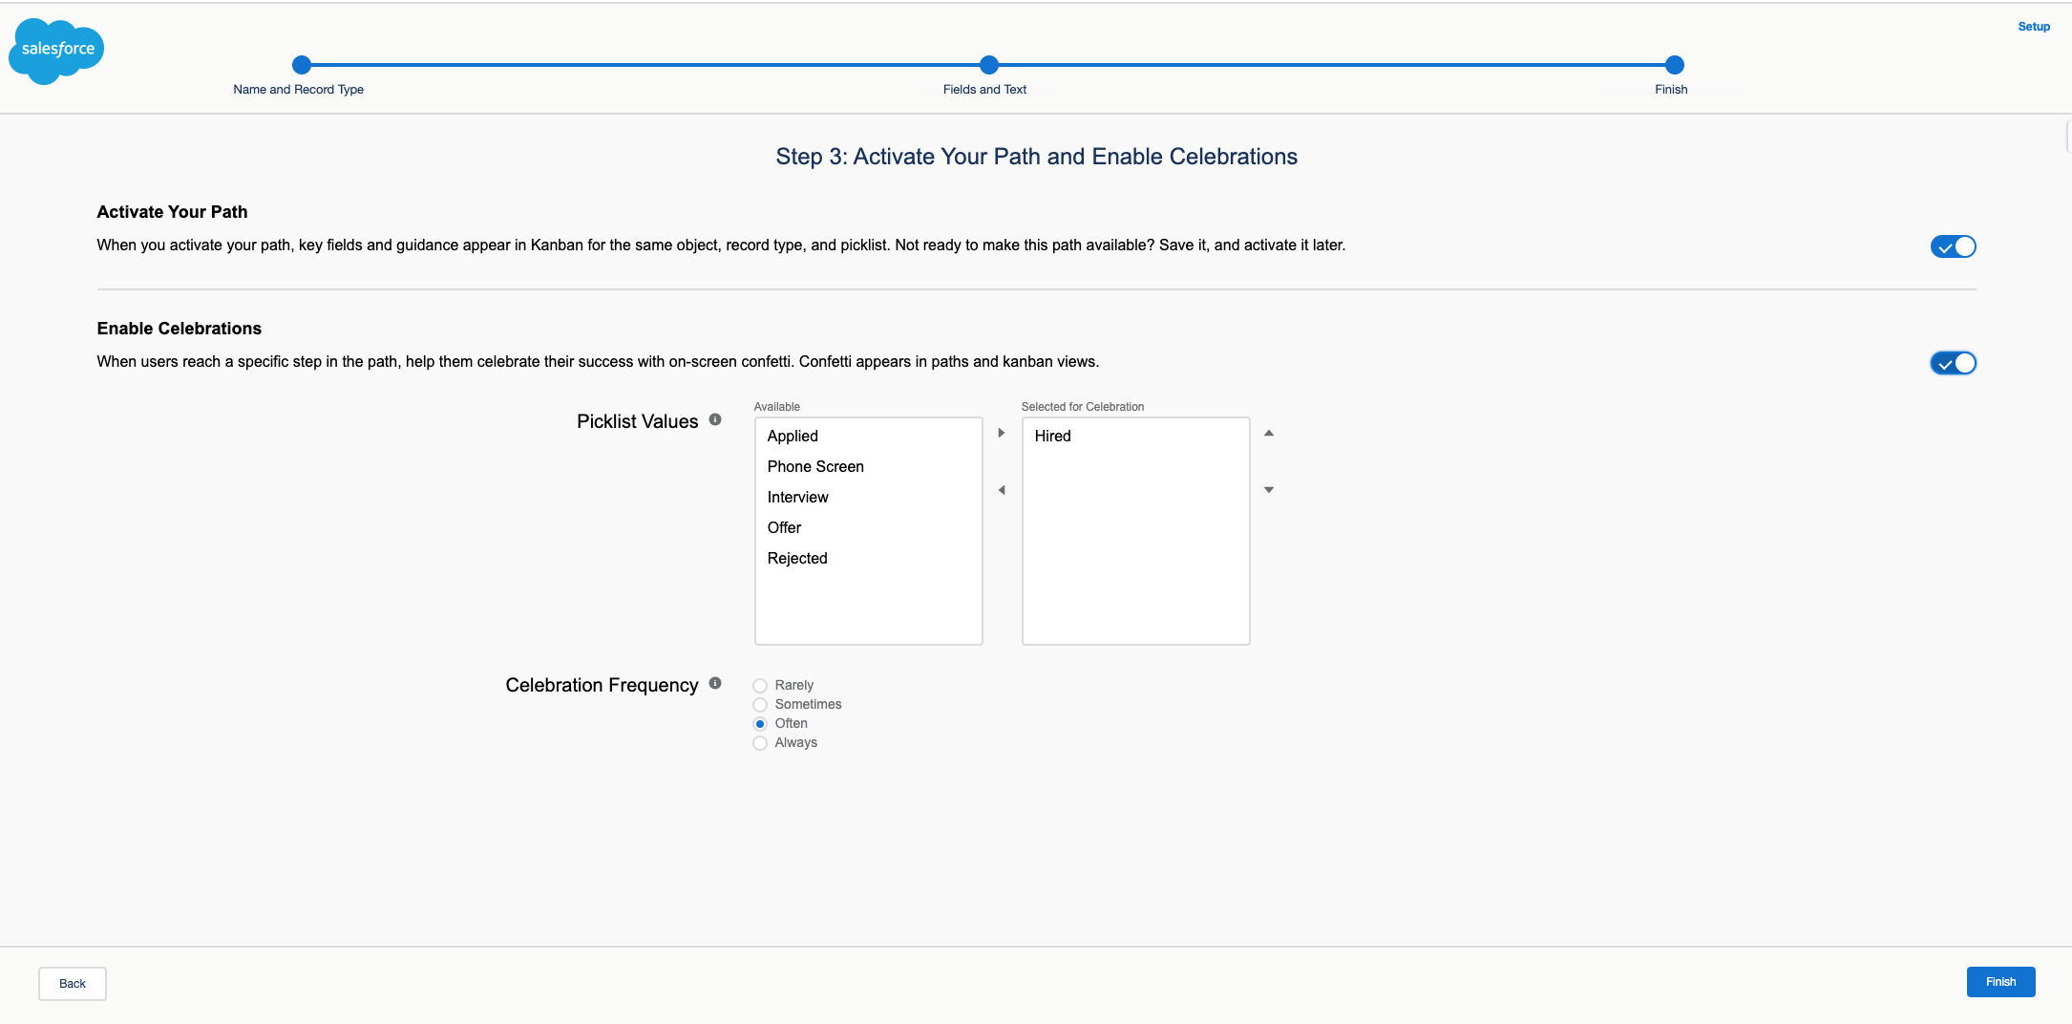Viewport: 2072px width, 1024px height.
Task: Choose the Always celebration frequency option
Action: point(760,743)
